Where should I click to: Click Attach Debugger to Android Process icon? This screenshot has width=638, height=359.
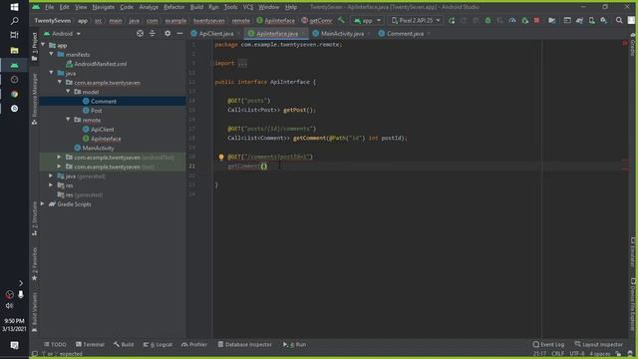coord(525,20)
